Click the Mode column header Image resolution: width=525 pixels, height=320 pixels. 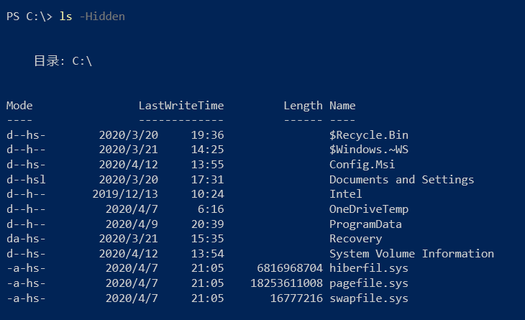tap(19, 106)
